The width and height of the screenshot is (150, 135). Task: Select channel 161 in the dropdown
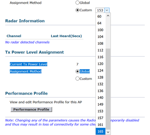(101, 124)
